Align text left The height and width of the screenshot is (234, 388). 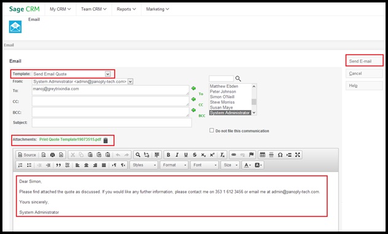pyautogui.click(x=77, y=165)
